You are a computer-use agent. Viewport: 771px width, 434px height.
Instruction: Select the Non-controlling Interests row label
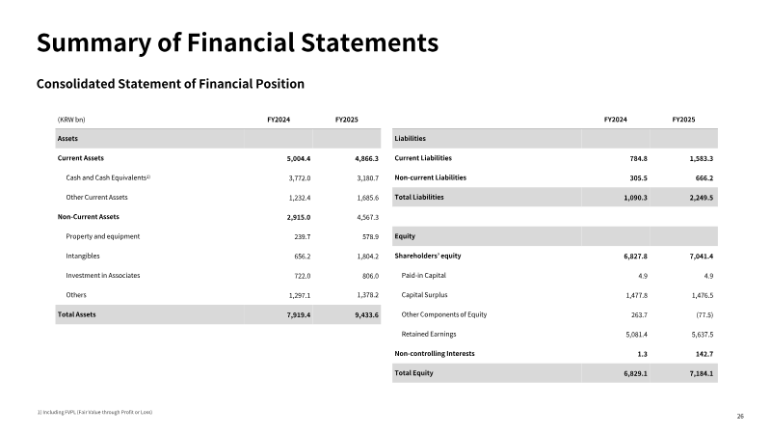[435, 353]
